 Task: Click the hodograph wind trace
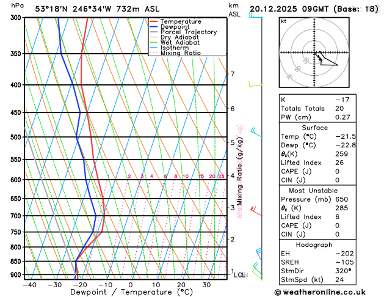tap(326, 59)
